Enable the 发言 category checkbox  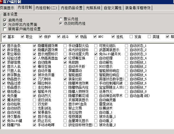131,37
